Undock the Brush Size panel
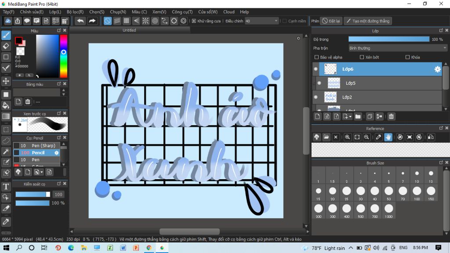 [441, 163]
